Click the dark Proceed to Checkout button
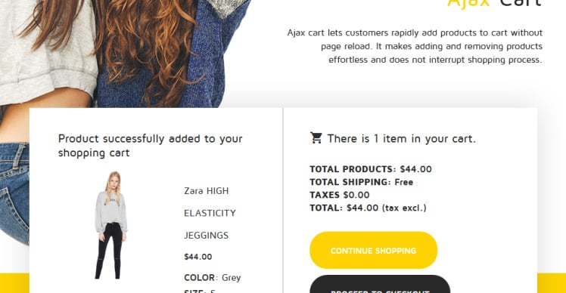The width and height of the screenshot is (566, 293). click(x=380, y=285)
